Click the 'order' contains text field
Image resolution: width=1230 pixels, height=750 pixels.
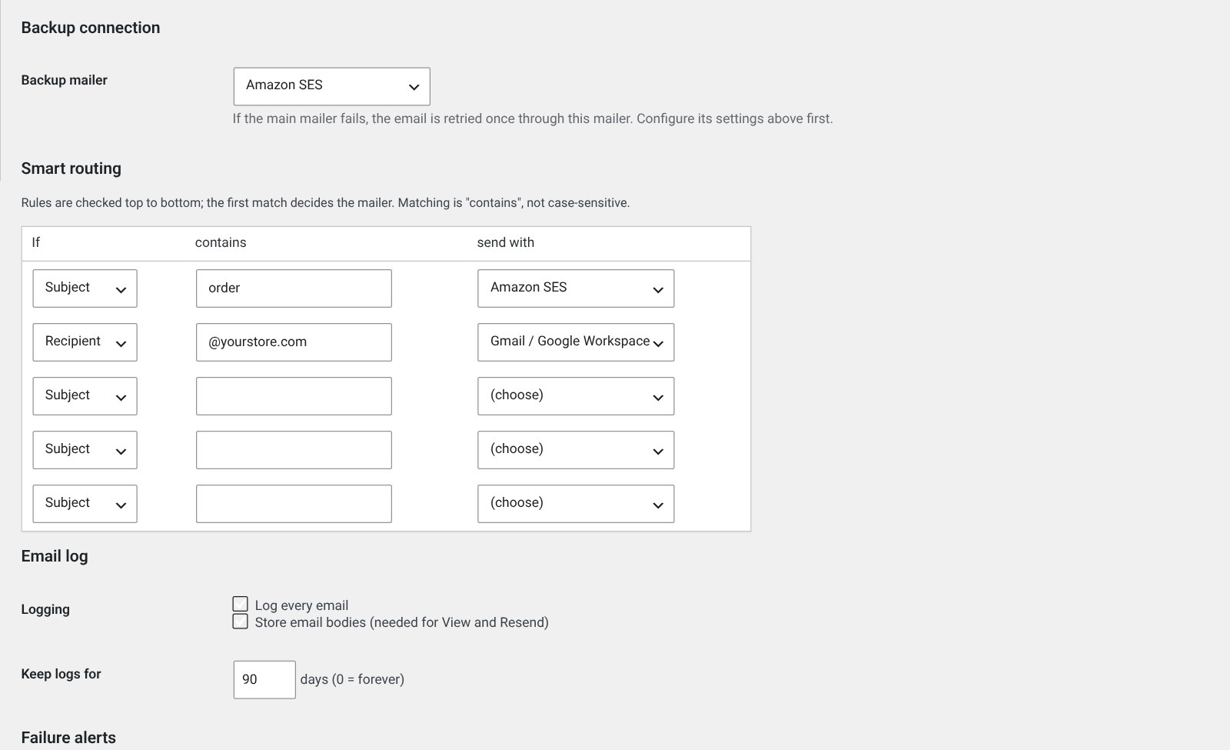pyautogui.click(x=294, y=288)
